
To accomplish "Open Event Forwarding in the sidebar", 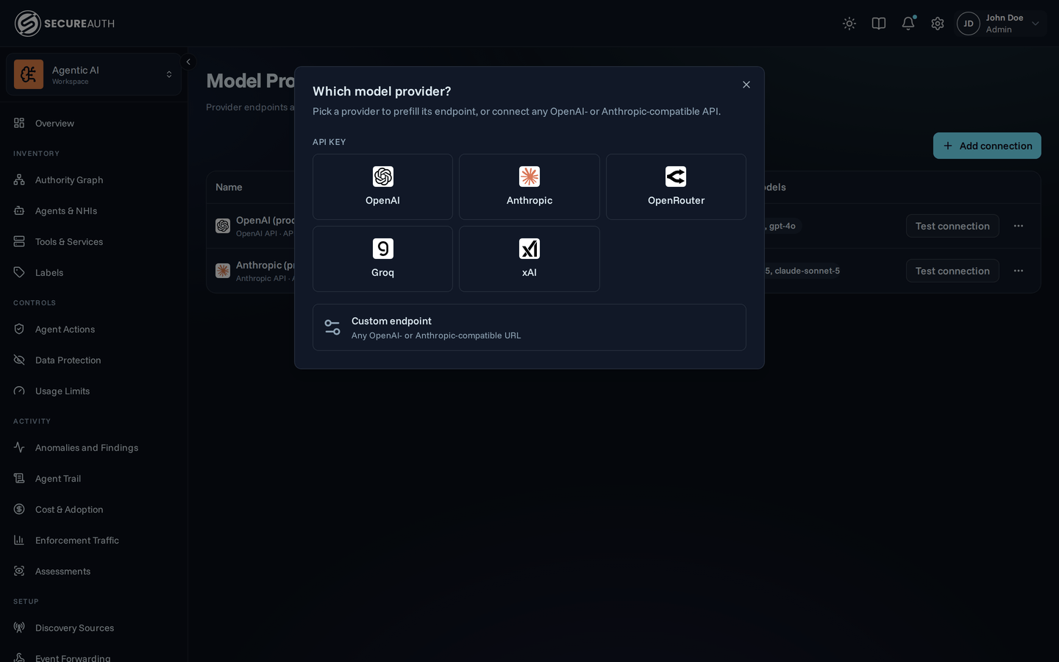I will tap(93, 657).
